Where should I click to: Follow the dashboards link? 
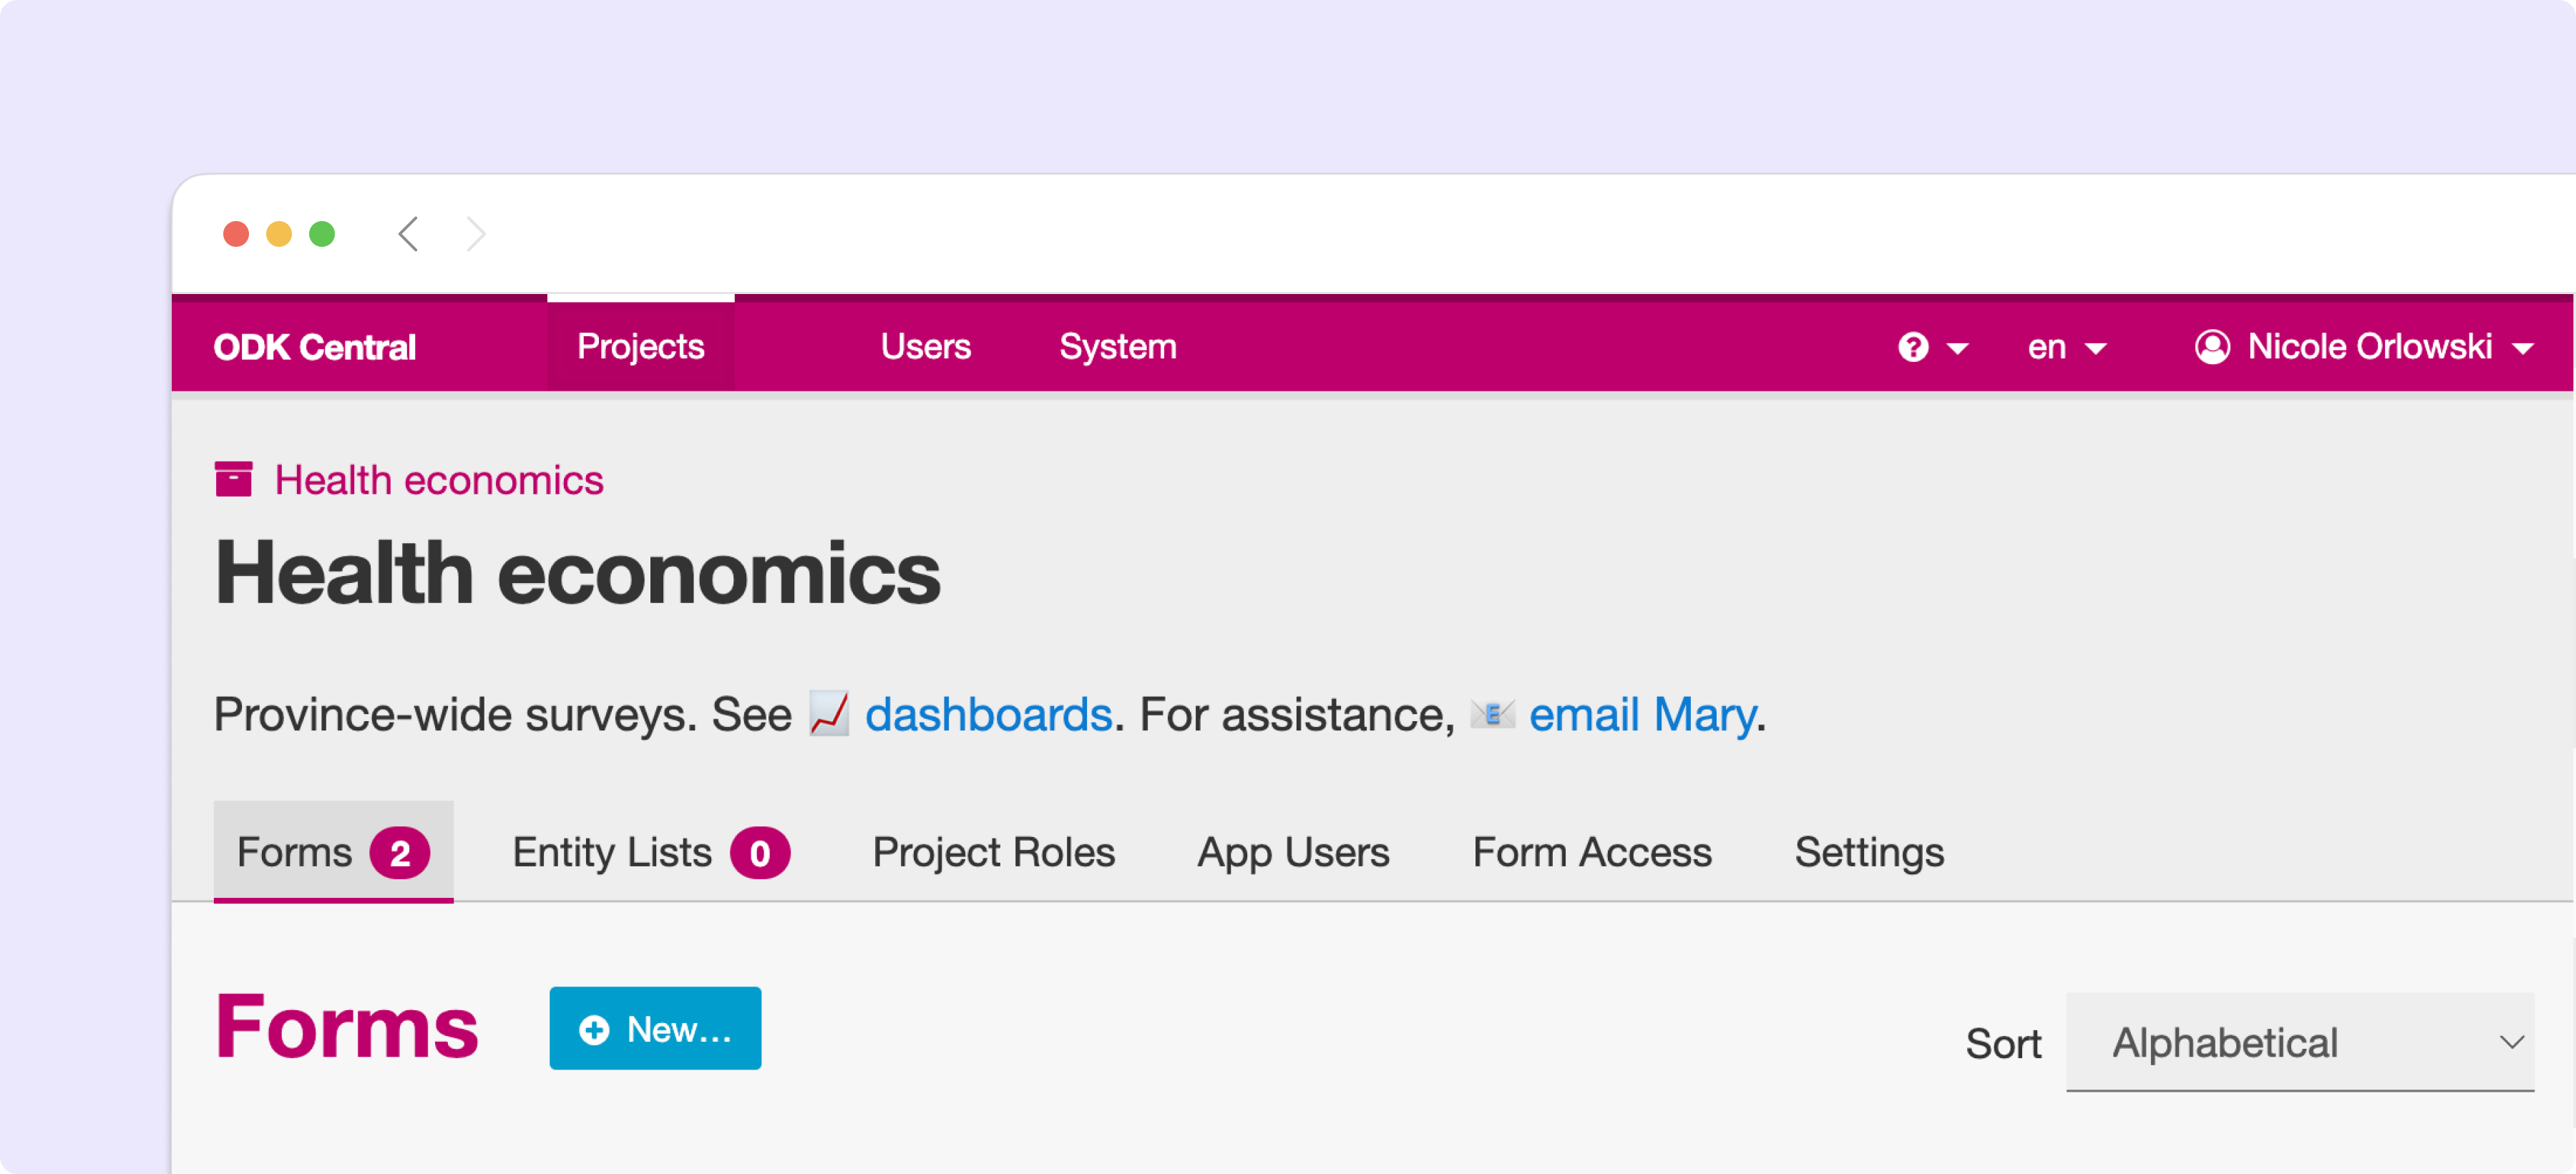988,714
